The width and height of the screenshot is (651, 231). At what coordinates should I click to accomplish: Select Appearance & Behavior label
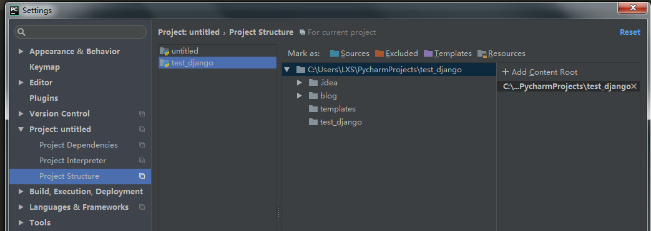[74, 52]
